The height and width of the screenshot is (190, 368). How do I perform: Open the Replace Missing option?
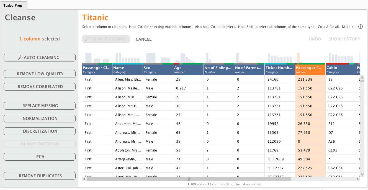tap(40, 106)
